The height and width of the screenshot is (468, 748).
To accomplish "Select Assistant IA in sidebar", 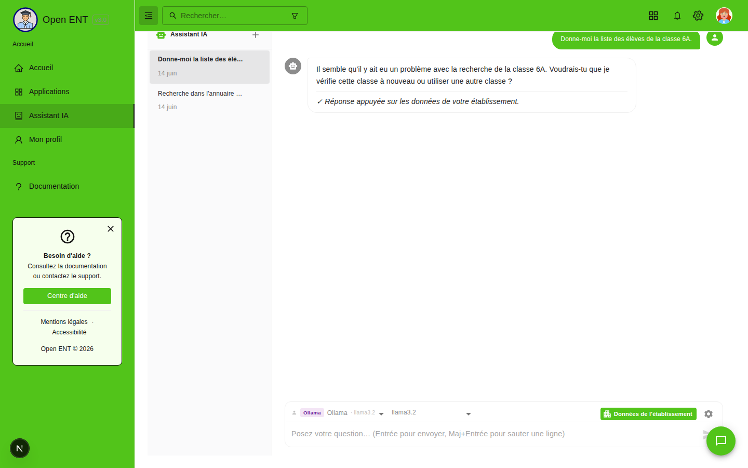I will (x=67, y=116).
